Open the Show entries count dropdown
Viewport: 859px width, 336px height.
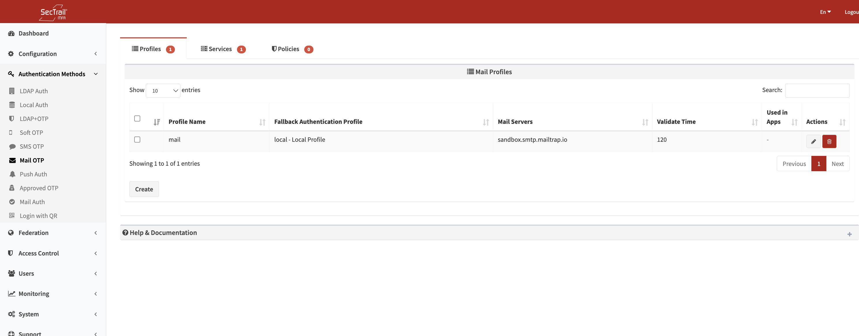pos(163,90)
